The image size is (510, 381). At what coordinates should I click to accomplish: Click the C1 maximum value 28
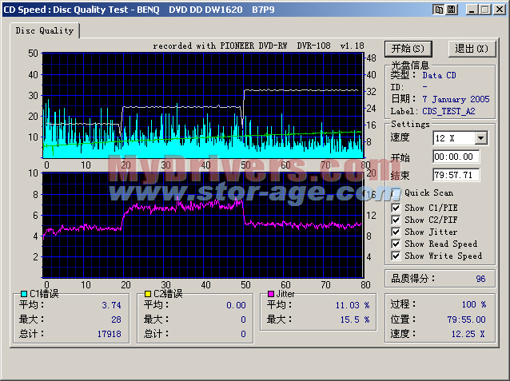[116, 319]
